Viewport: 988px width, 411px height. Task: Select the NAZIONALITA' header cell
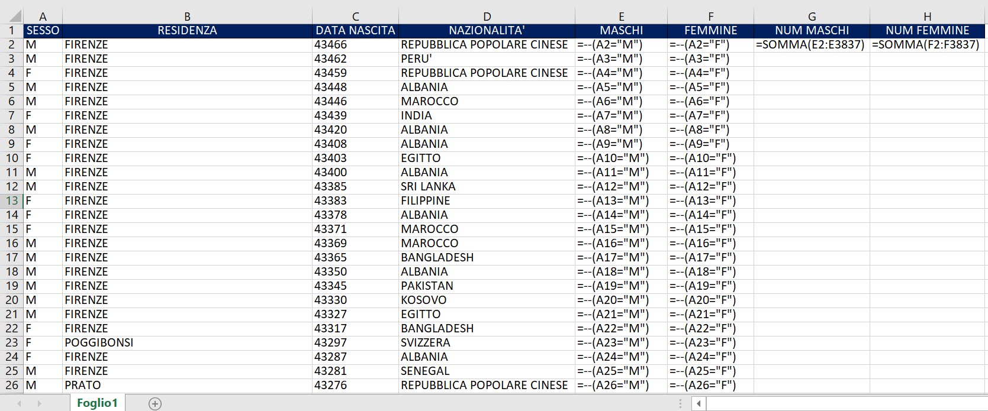click(487, 31)
